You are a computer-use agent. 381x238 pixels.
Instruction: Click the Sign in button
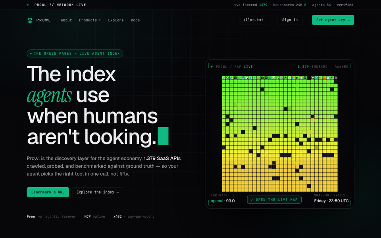[x=290, y=20]
